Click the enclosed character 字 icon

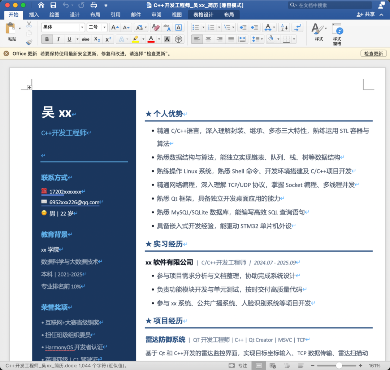point(178,39)
